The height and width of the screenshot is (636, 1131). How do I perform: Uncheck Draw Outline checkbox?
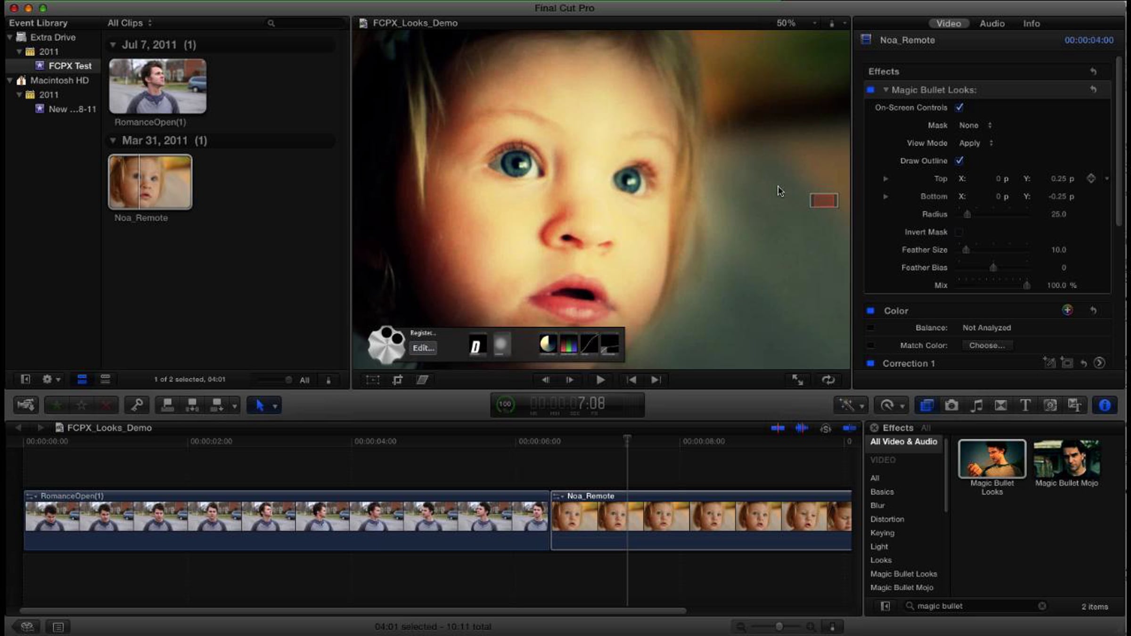tap(959, 161)
